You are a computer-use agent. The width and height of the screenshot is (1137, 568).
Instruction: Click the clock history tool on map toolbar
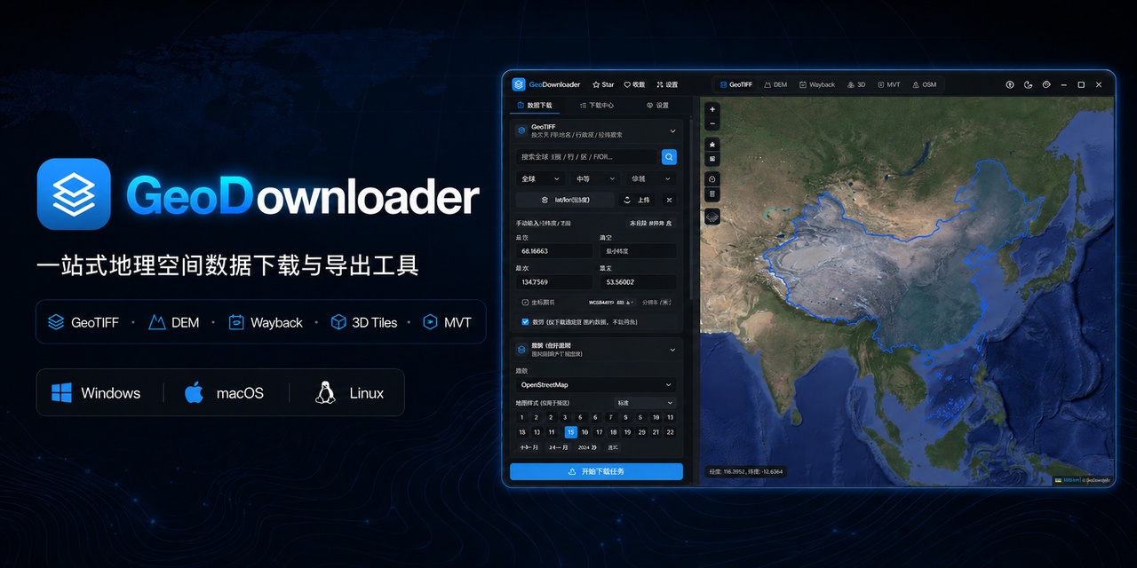[x=712, y=179]
